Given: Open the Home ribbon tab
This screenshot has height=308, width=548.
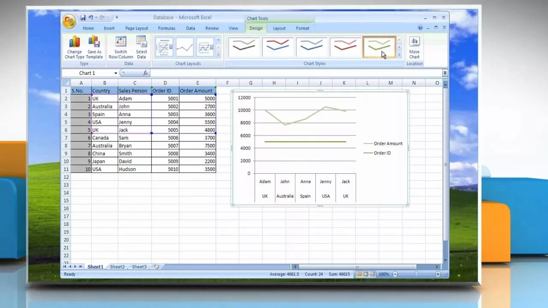Looking at the screenshot, I should pyautogui.click(x=88, y=28).
